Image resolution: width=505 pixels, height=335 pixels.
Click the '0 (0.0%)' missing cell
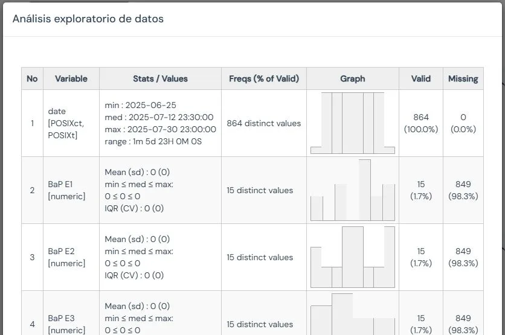coord(463,123)
